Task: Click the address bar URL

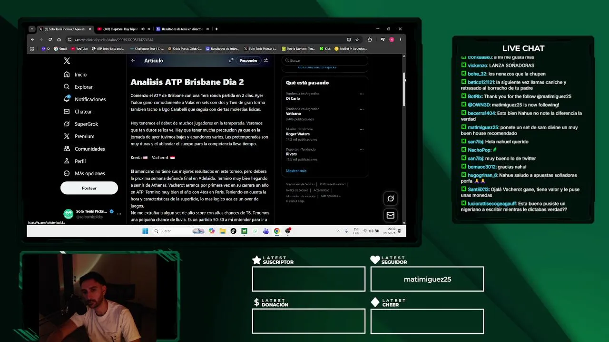Action: [x=114, y=40]
